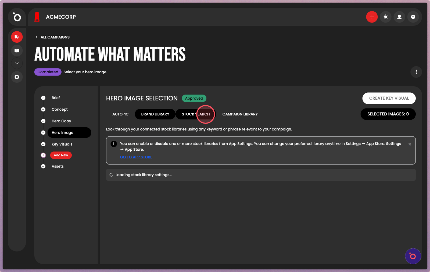Click the Hero Image check icon
Image resolution: width=430 pixels, height=272 pixels.
point(43,133)
